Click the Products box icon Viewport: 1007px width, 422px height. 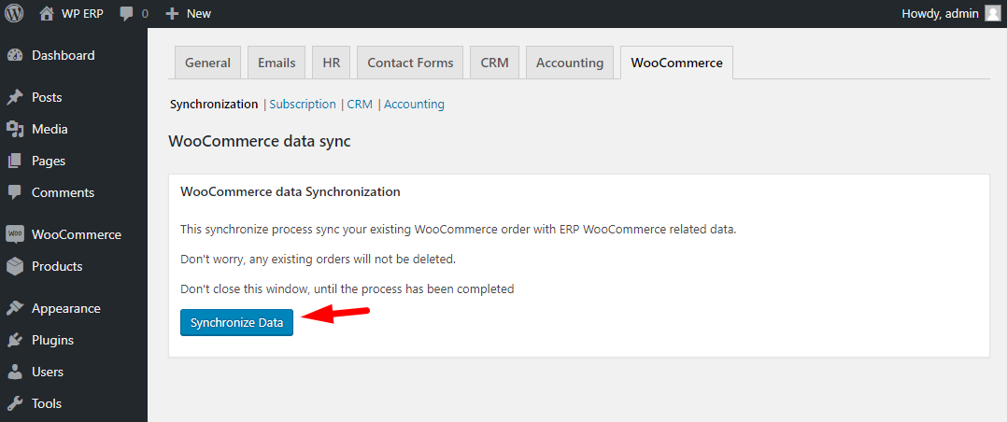click(x=15, y=266)
